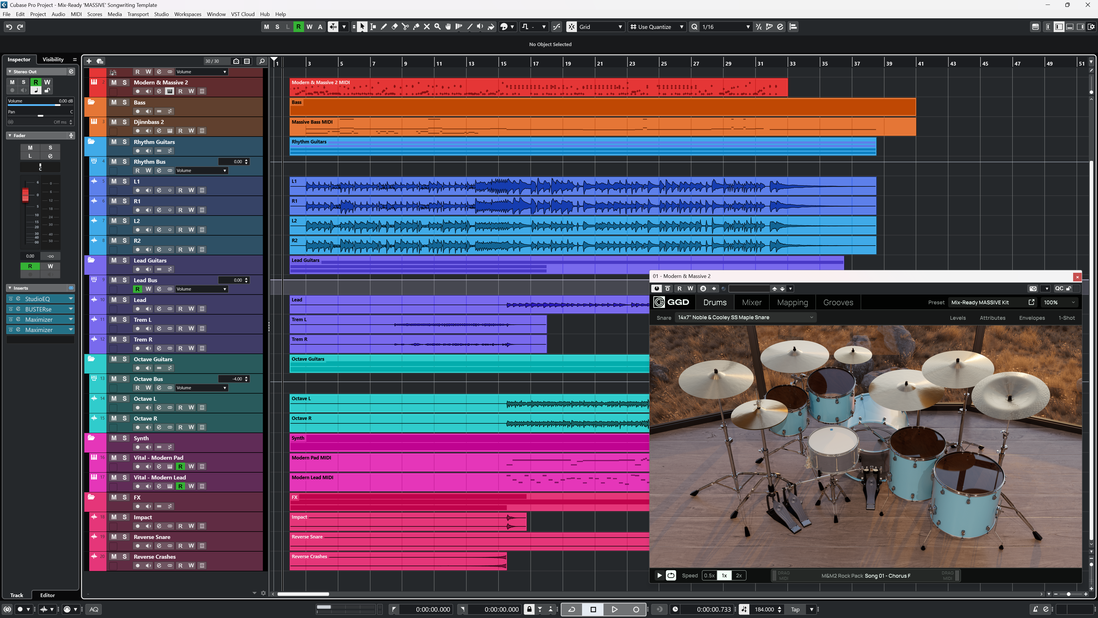Select the Zoom magnifier tool
The width and height of the screenshot is (1098, 618).
437,27
